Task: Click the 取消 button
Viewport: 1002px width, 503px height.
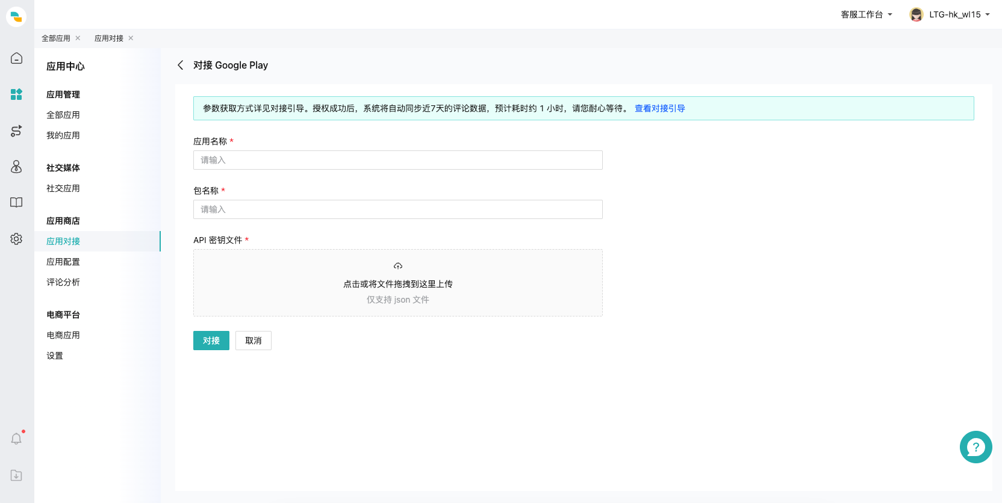Action: pyautogui.click(x=254, y=341)
